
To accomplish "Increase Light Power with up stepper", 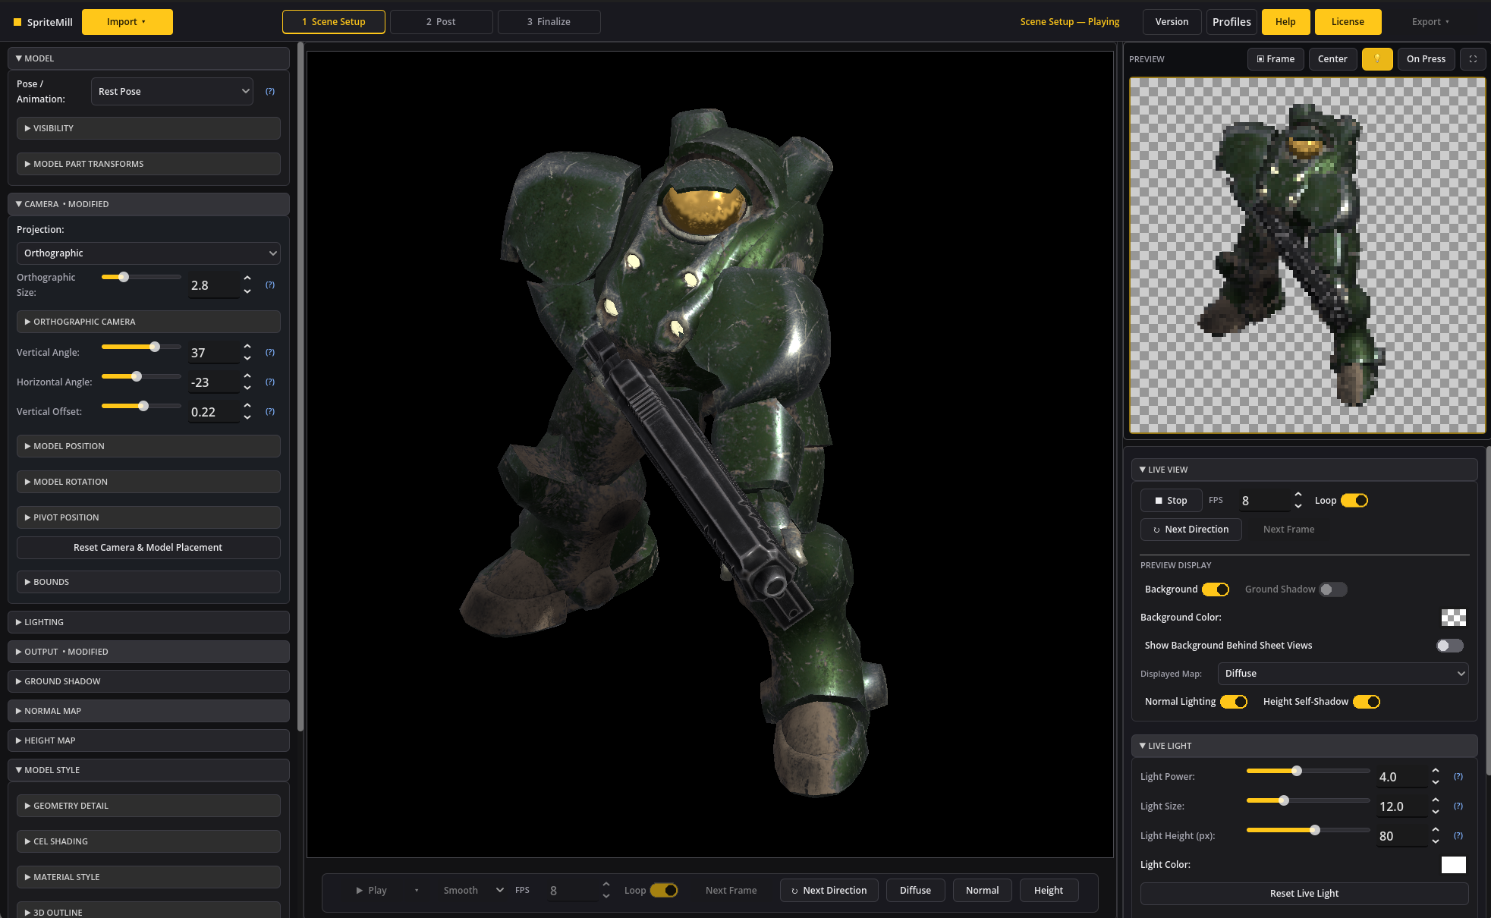I will (1436, 770).
